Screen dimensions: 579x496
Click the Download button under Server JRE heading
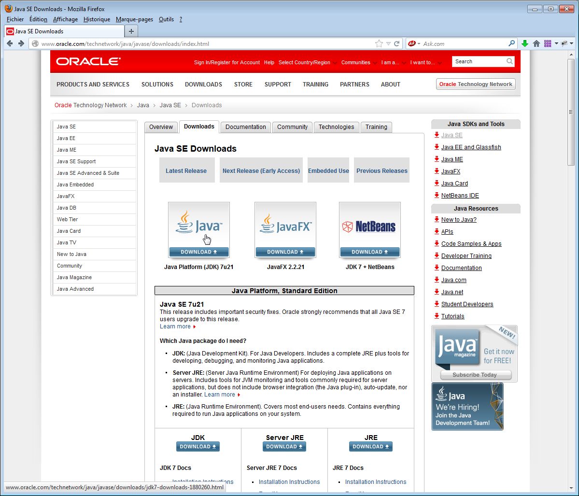(x=284, y=447)
